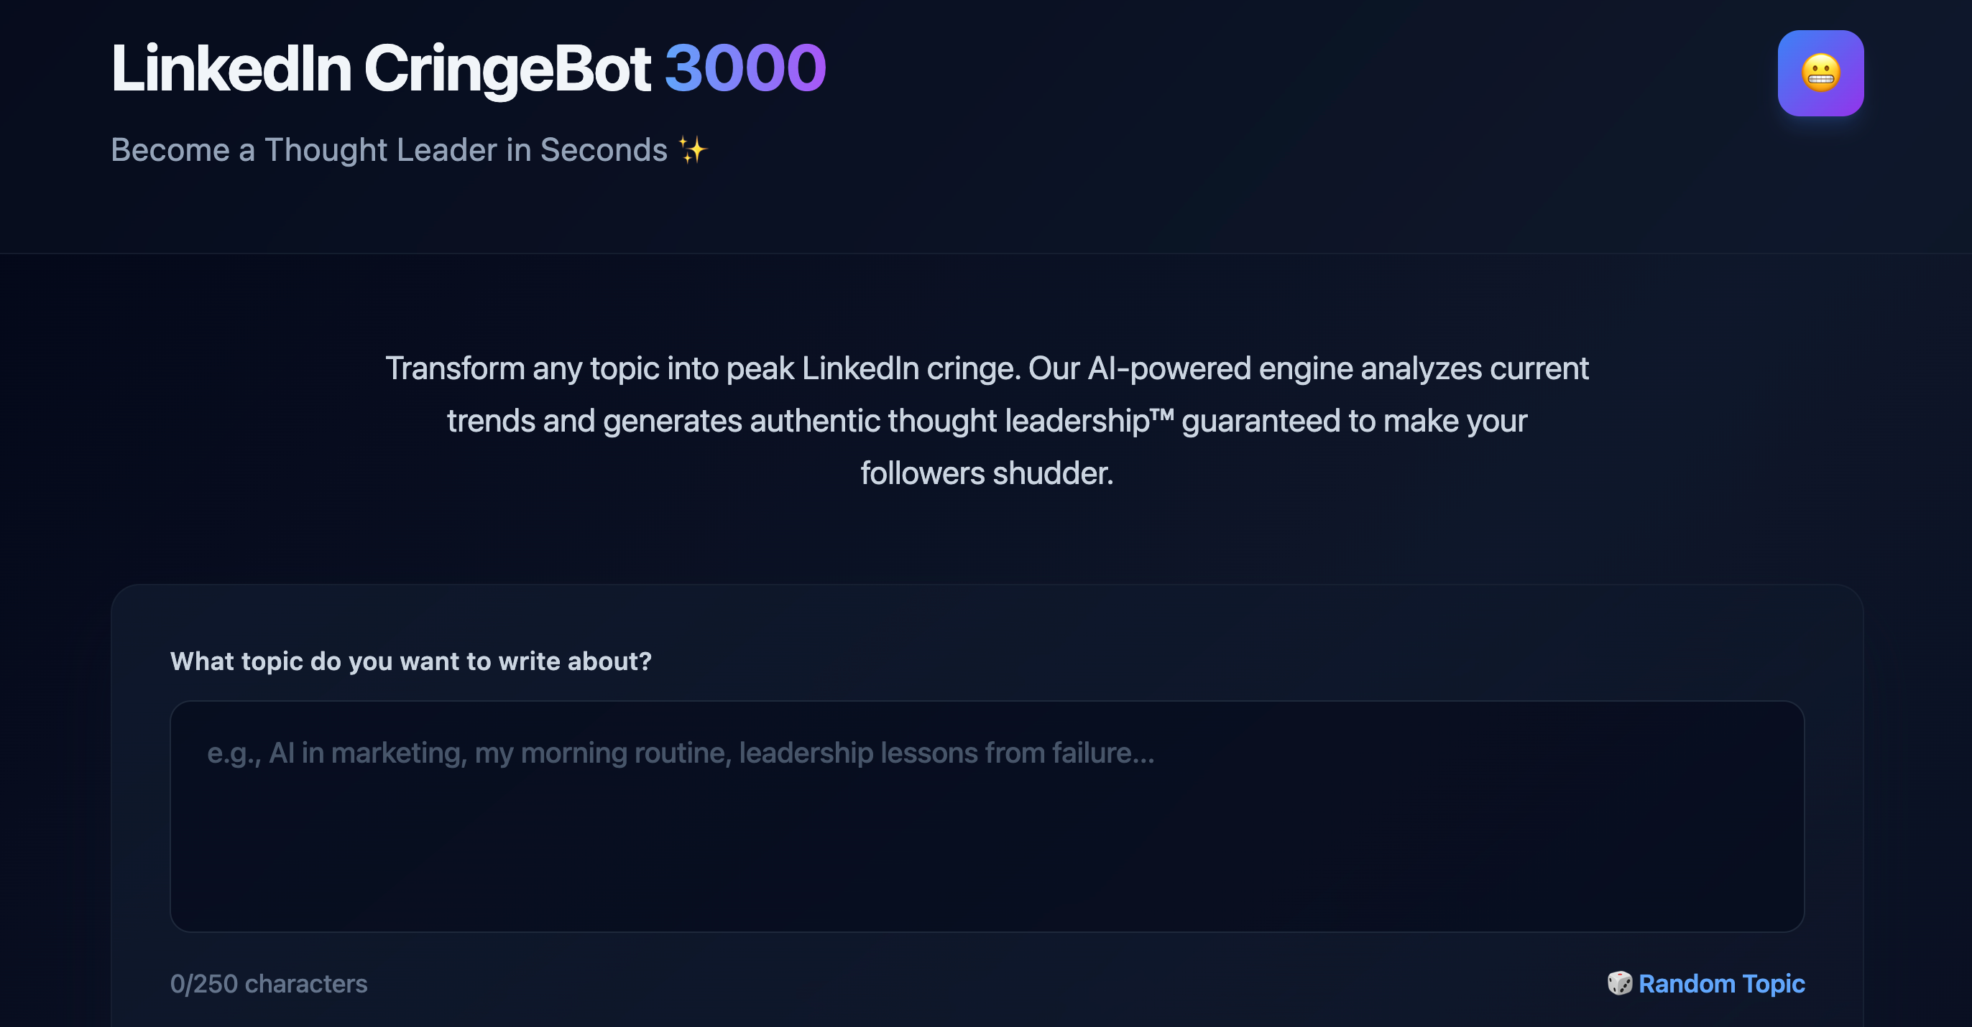Image resolution: width=1972 pixels, height=1027 pixels.
Task: Click the word LinkedIn in the header title
Action: (x=231, y=69)
